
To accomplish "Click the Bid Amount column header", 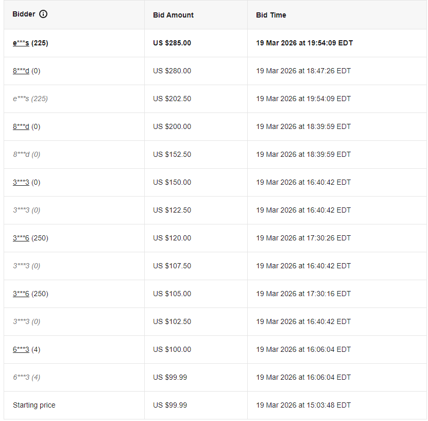I will (174, 15).
